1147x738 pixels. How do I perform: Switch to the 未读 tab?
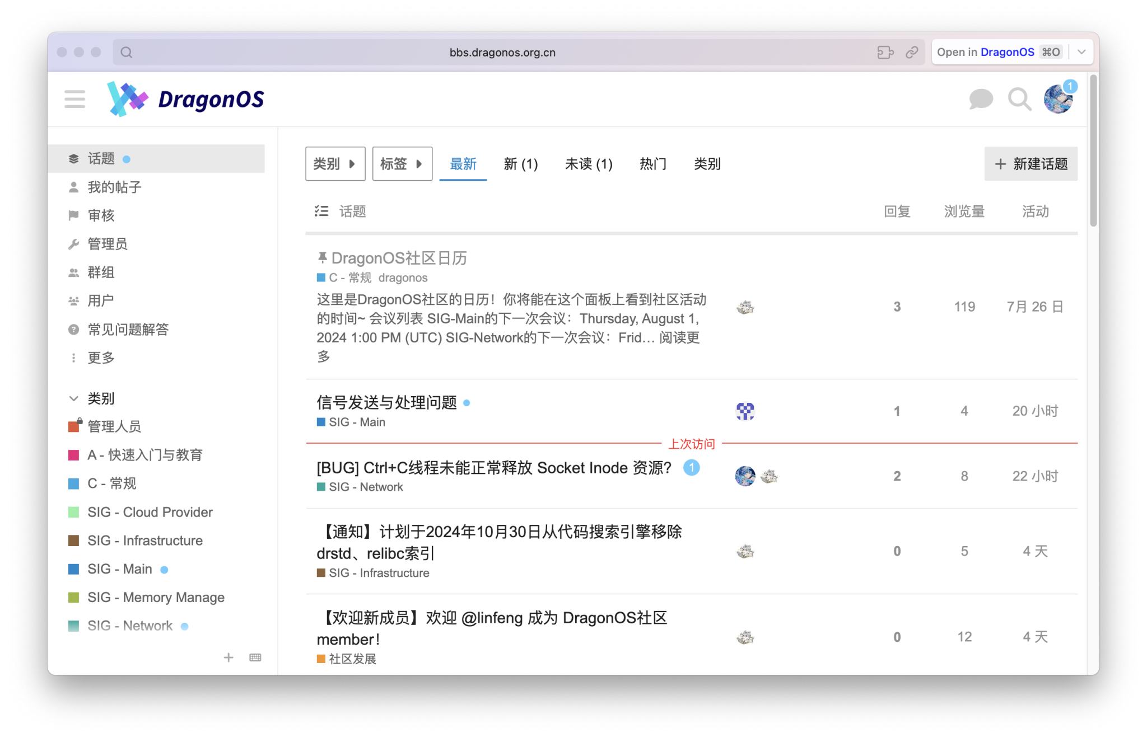(x=589, y=164)
